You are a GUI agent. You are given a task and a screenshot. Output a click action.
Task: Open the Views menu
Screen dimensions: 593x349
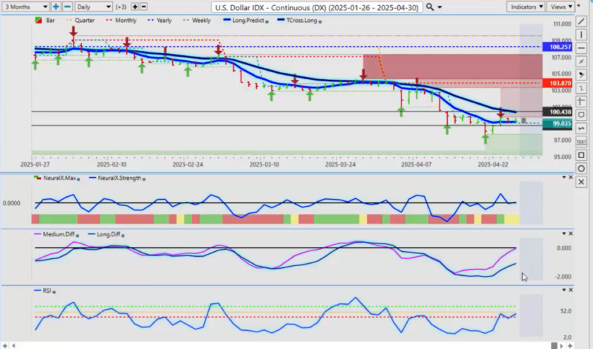tap(561, 7)
